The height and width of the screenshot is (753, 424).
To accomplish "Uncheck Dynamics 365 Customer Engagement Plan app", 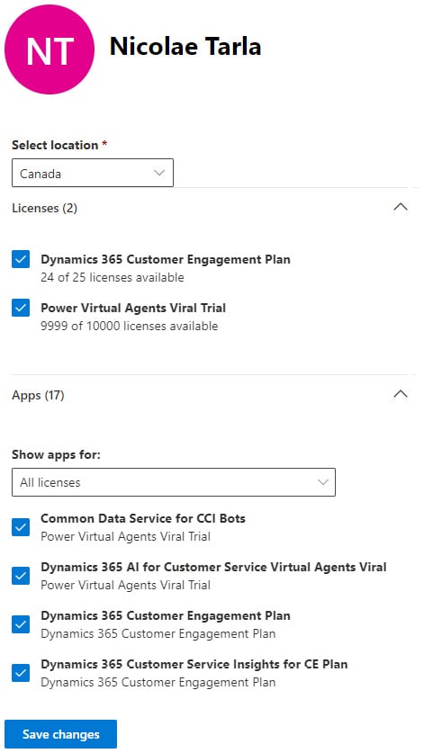I will point(21,624).
